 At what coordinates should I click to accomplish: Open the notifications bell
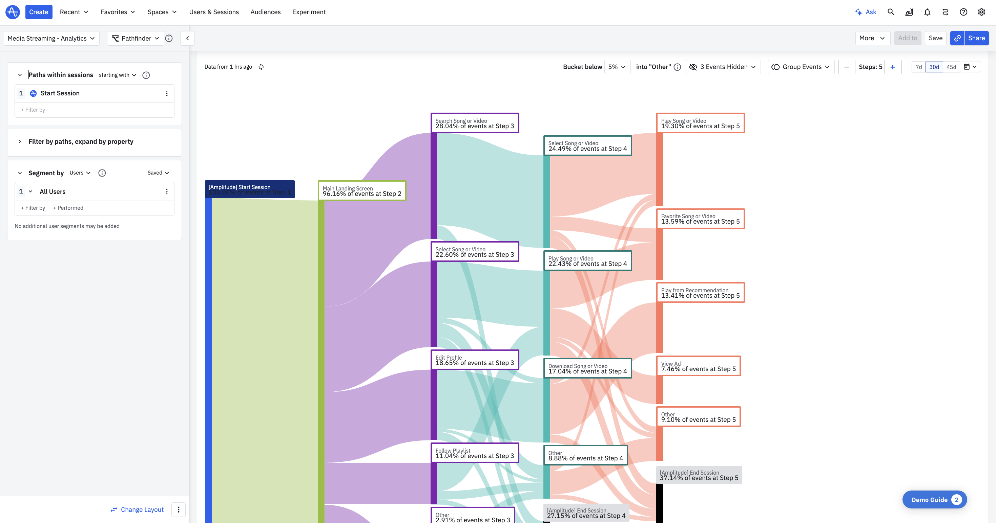click(x=927, y=12)
